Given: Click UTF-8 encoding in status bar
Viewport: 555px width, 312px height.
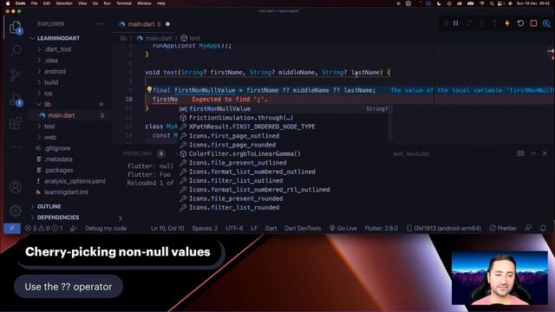Looking at the screenshot, I should point(234,228).
